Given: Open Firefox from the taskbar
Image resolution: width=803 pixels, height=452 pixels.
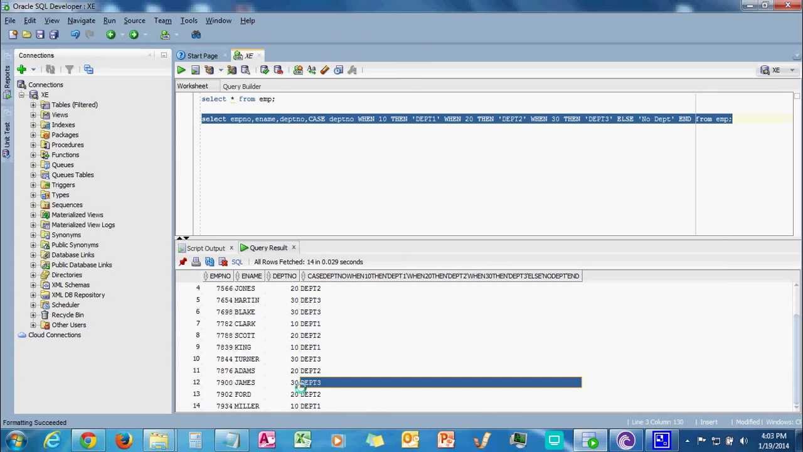Looking at the screenshot, I should (x=124, y=441).
